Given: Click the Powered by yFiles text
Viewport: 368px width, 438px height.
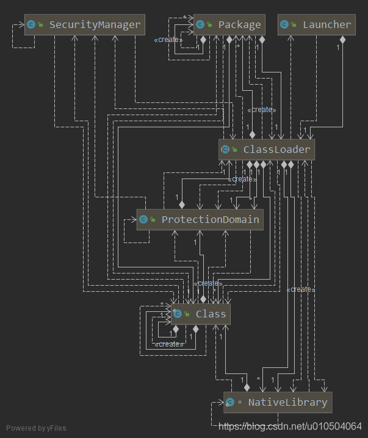Looking at the screenshot, I should [36, 428].
